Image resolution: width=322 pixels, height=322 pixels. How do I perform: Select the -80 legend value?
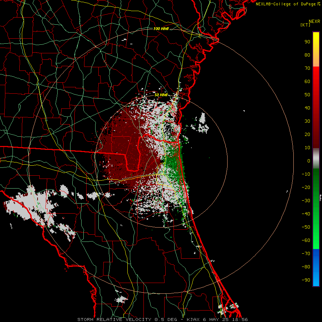pyautogui.click(x=306, y=267)
